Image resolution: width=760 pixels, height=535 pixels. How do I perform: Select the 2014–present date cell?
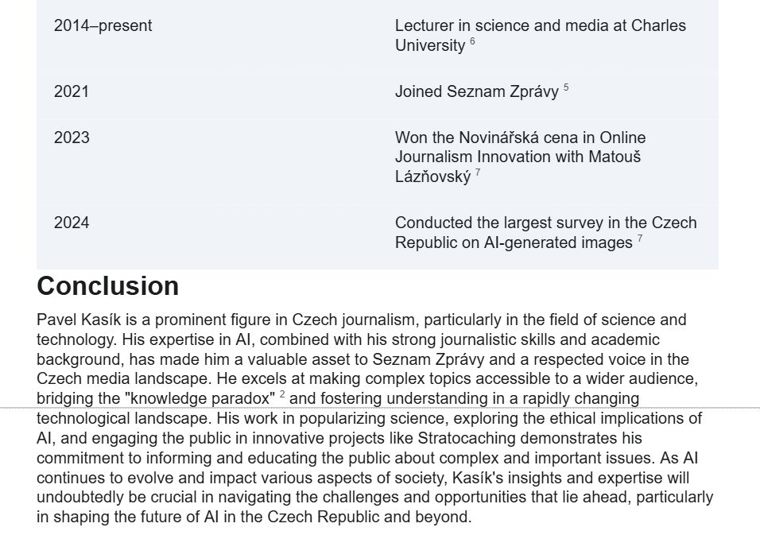[103, 25]
